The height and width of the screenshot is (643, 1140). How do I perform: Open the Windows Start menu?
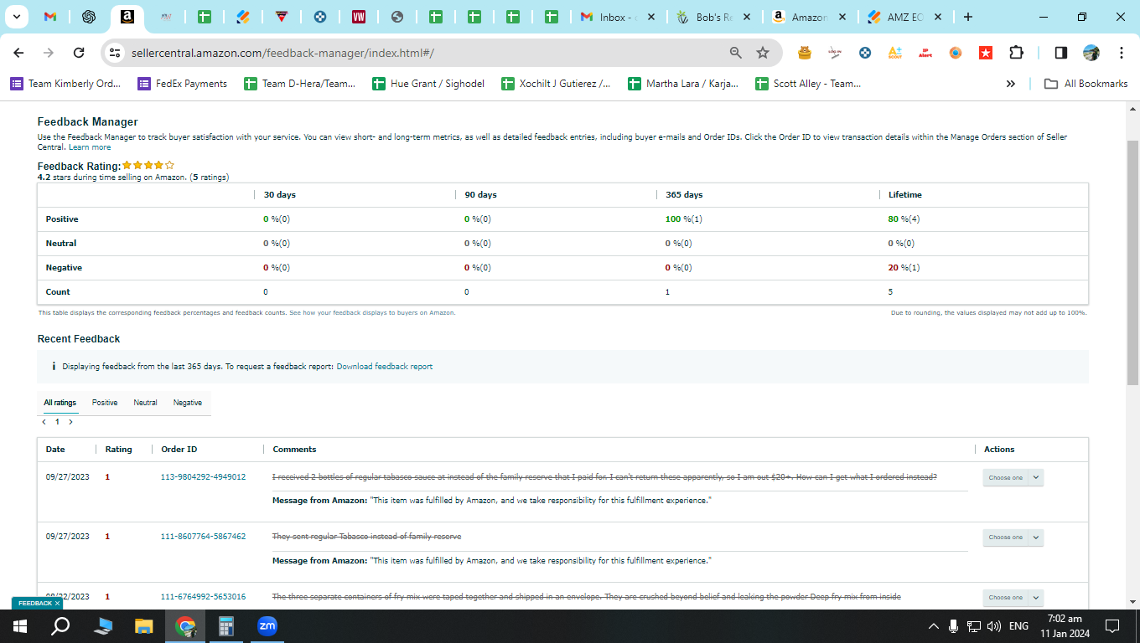point(20,626)
